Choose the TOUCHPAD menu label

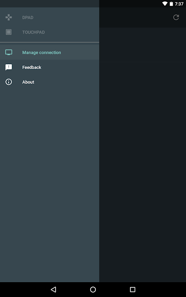pyautogui.click(x=34, y=32)
